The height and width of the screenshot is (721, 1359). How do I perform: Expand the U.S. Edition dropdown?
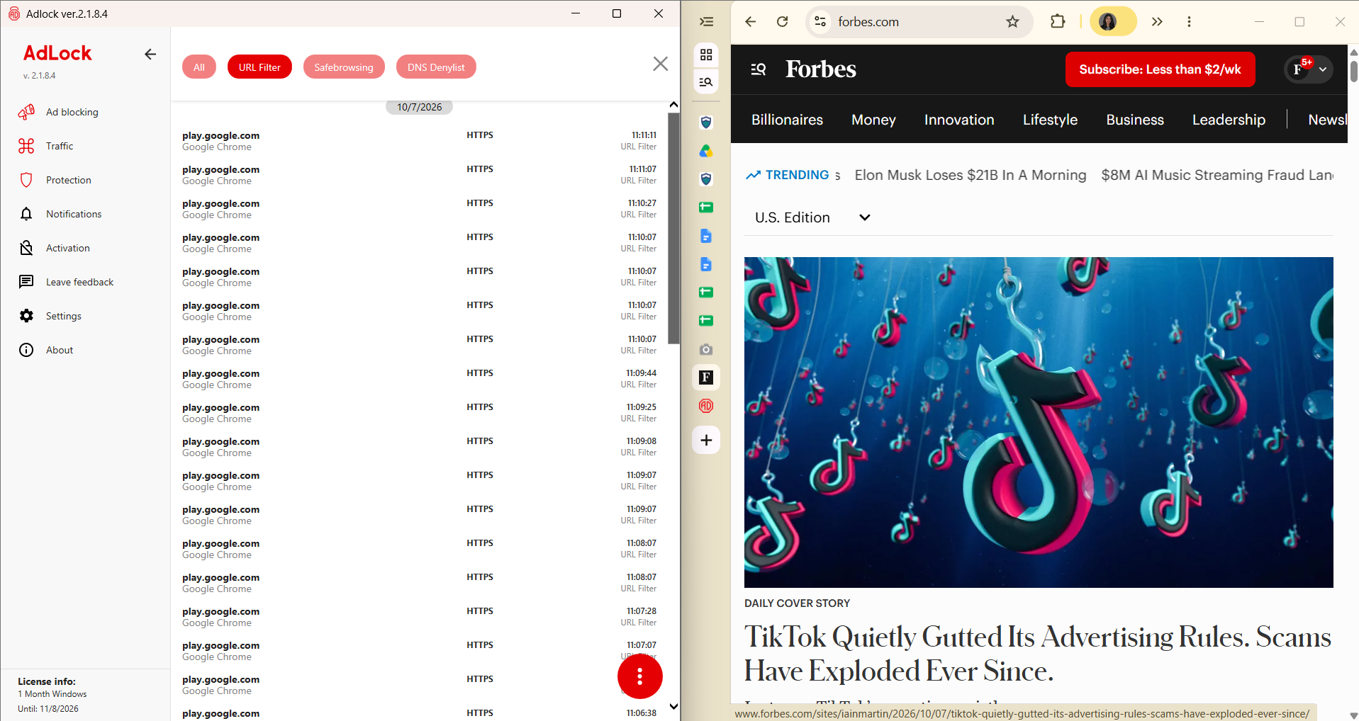tap(812, 217)
